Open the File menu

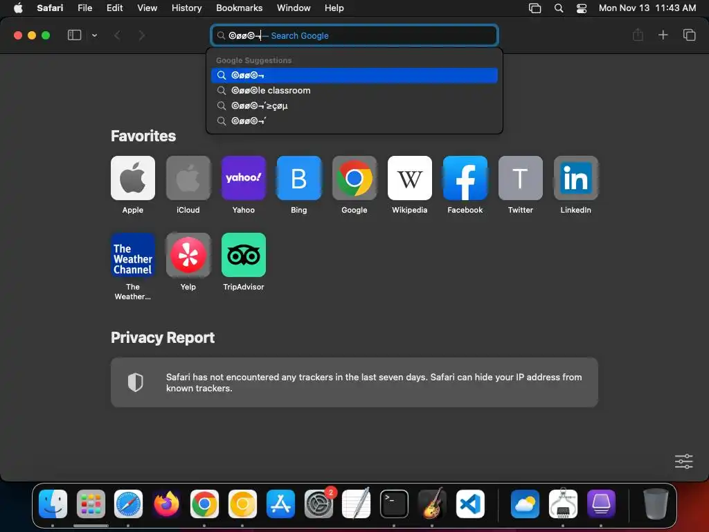tap(84, 8)
